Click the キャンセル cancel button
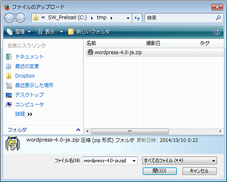 tap(199, 171)
